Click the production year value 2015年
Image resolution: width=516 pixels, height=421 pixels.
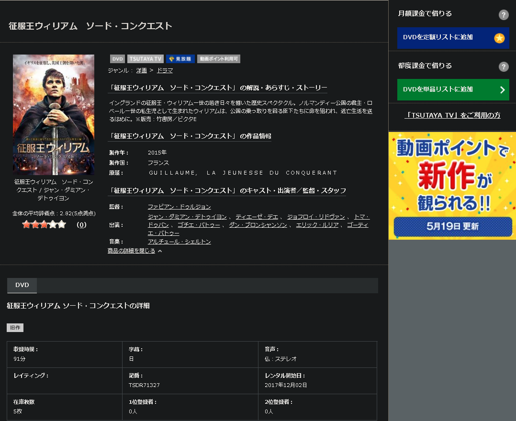pos(157,153)
